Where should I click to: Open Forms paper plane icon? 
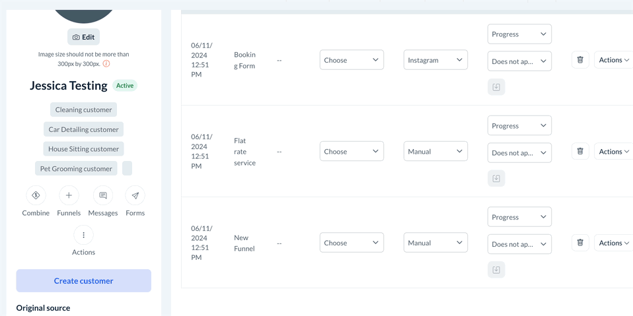click(135, 195)
